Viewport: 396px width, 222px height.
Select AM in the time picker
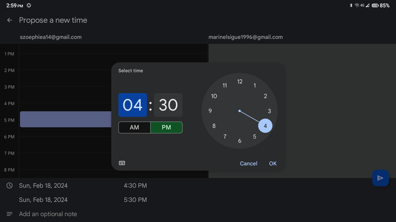pyautogui.click(x=135, y=127)
